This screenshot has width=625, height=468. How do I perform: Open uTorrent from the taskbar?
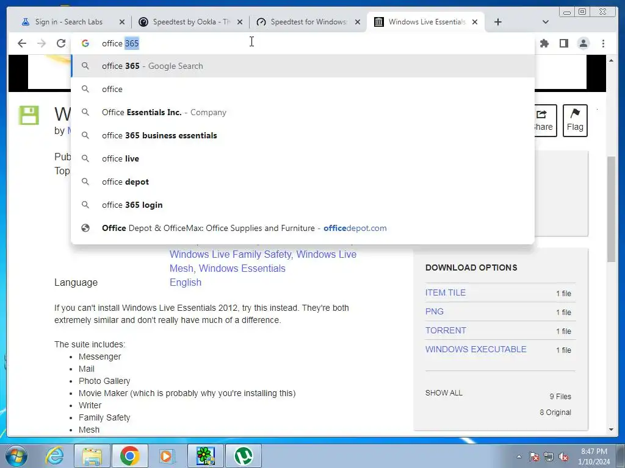click(244, 456)
